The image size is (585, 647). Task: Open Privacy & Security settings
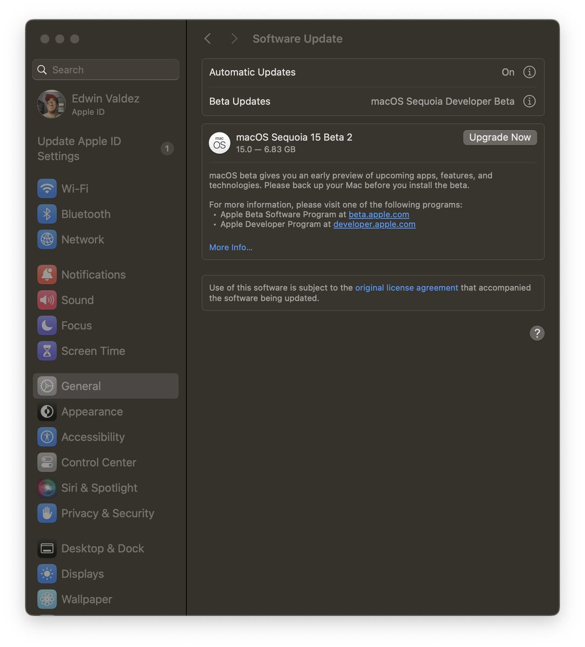pyautogui.click(x=108, y=513)
